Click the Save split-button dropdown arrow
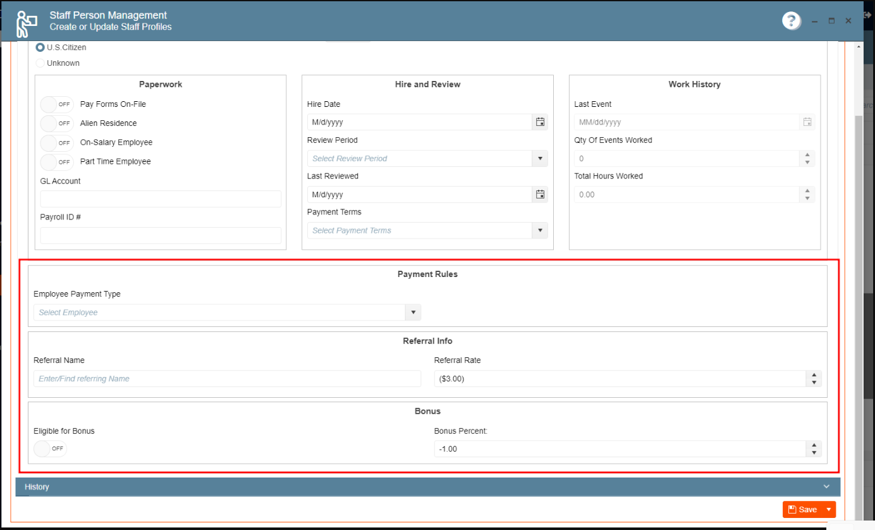 (829, 510)
